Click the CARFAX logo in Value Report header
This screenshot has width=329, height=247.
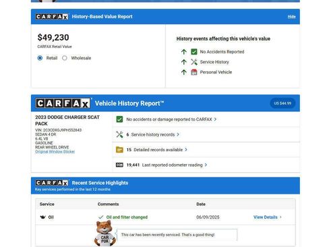pyautogui.click(x=52, y=17)
